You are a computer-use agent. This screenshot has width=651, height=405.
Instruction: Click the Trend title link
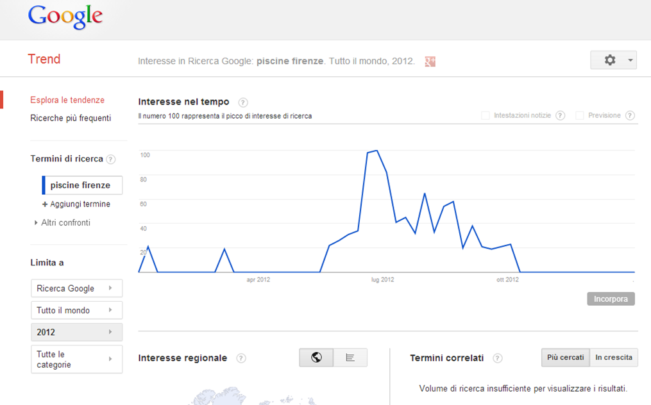(x=44, y=59)
